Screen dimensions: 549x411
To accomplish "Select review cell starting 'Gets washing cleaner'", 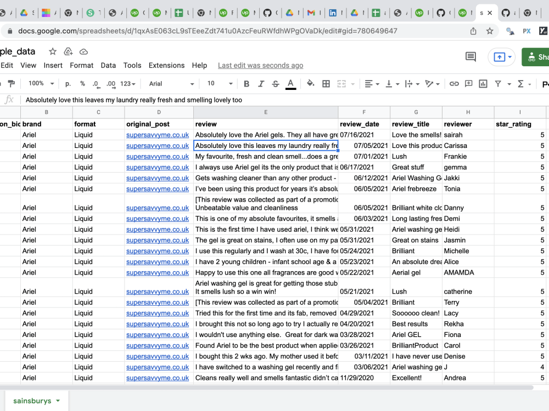I will pos(266,178).
